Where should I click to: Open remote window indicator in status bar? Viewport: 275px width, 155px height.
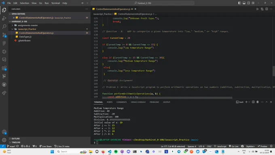[3, 146]
